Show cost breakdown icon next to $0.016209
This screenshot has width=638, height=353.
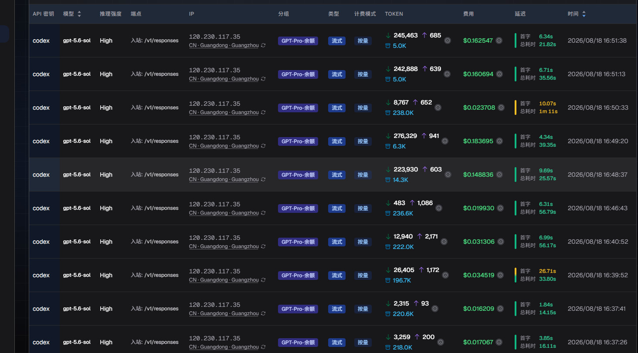pyautogui.click(x=500, y=309)
